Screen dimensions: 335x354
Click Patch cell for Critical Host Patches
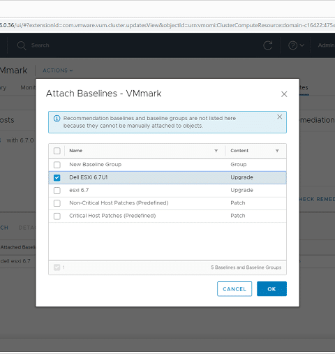[238, 216]
